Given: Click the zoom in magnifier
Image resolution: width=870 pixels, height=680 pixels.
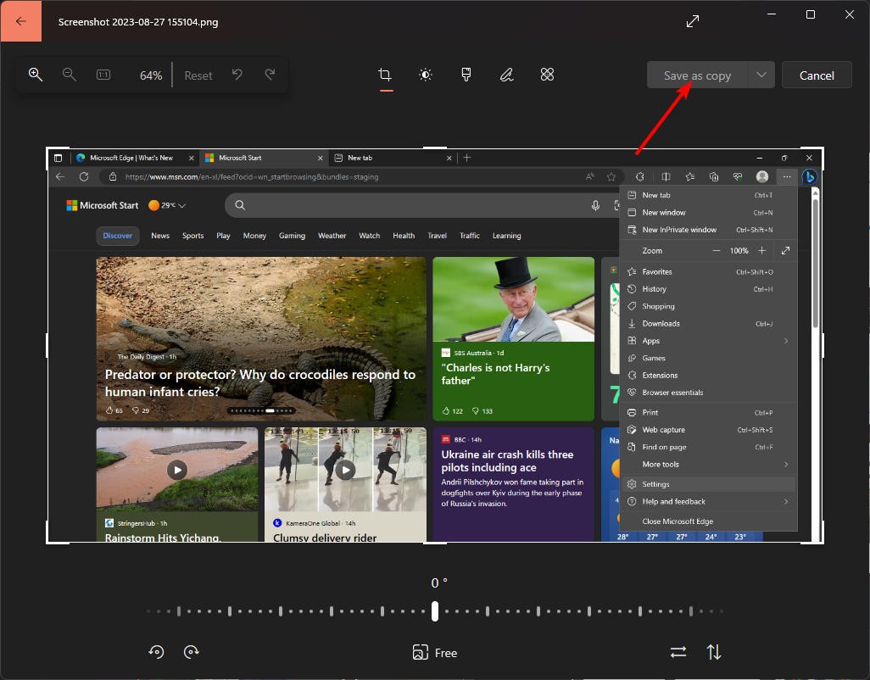Looking at the screenshot, I should 36,75.
